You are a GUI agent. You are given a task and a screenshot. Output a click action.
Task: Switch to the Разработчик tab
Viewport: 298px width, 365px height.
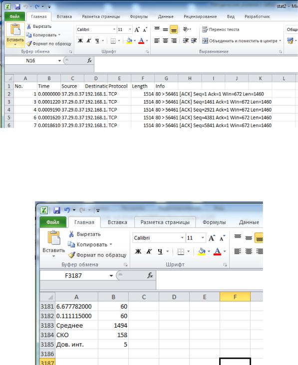point(257,16)
